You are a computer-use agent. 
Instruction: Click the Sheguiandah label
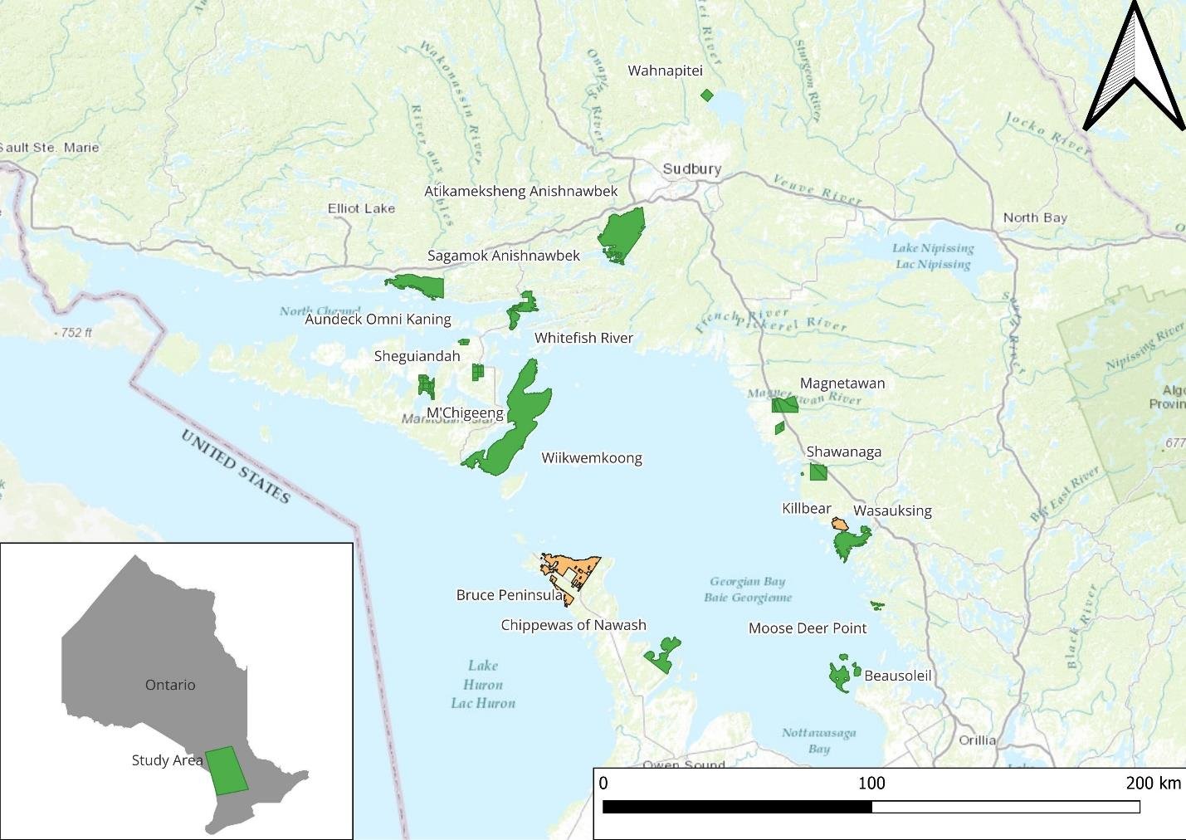pyautogui.click(x=417, y=356)
